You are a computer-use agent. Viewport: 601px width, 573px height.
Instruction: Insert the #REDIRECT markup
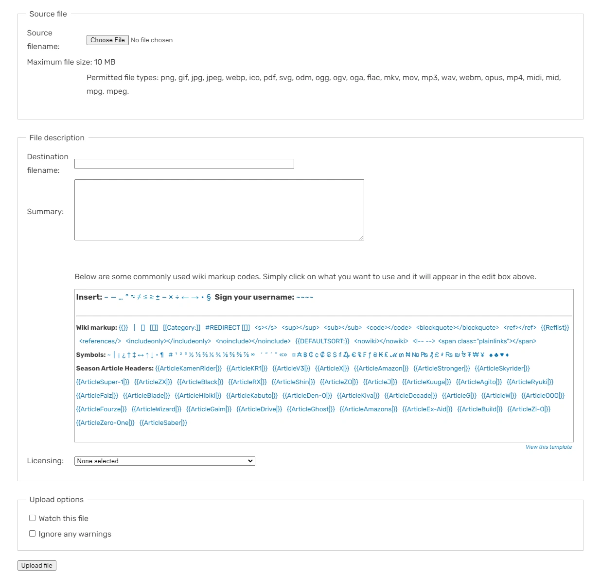(x=228, y=328)
